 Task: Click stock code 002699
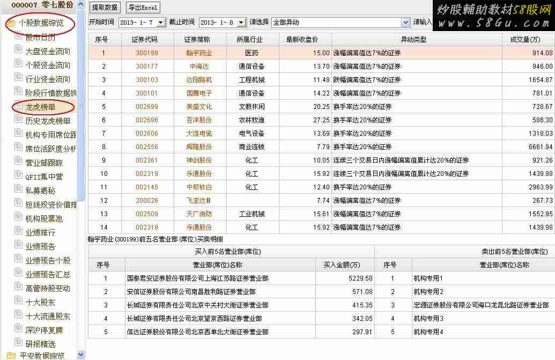point(147,107)
